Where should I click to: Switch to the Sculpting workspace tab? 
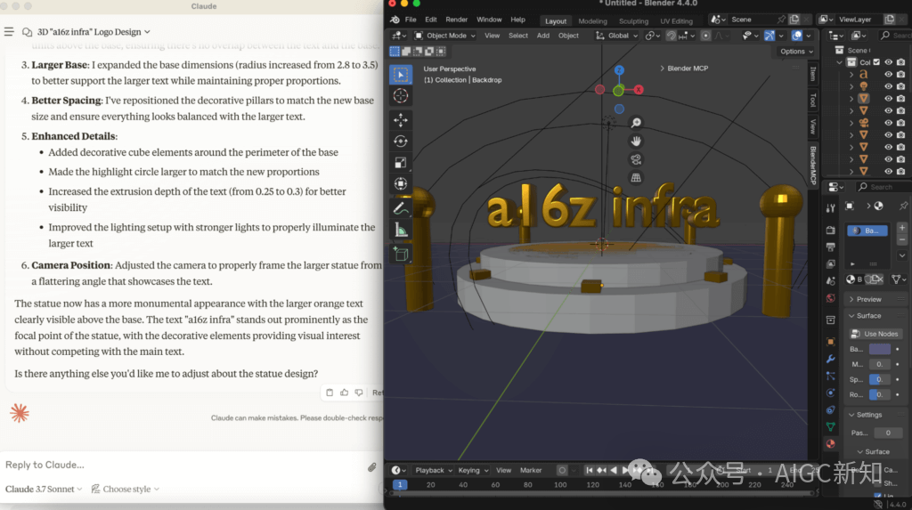coord(634,20)
